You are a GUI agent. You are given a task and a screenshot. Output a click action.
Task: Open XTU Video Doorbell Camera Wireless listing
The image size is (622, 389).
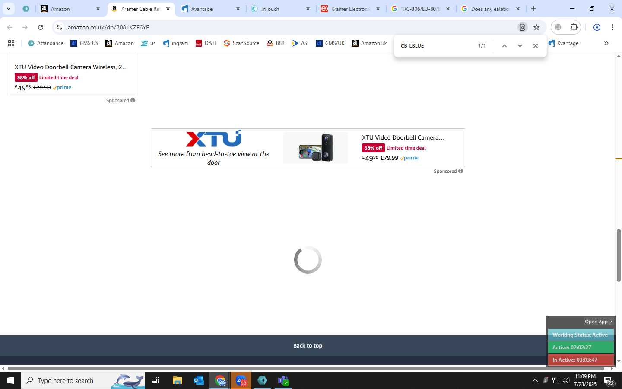coord(71,67)
